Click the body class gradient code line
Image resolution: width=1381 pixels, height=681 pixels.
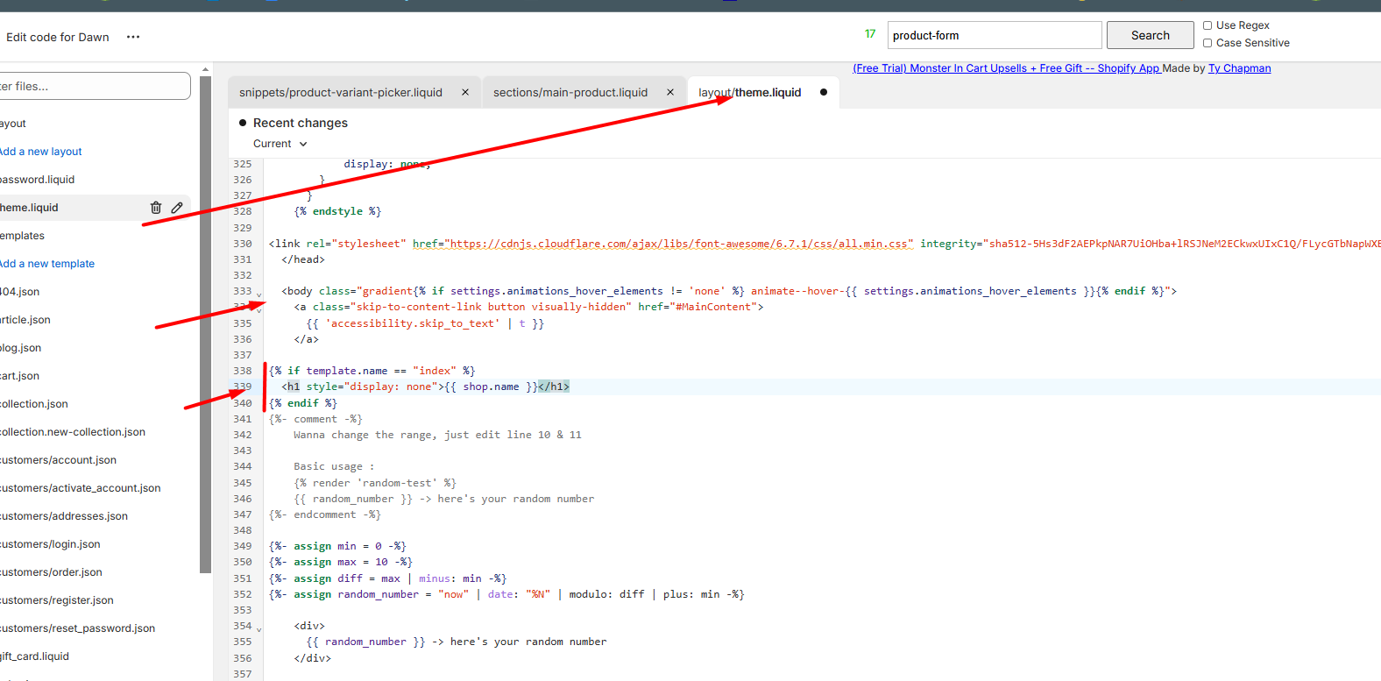tap(729, 291)
